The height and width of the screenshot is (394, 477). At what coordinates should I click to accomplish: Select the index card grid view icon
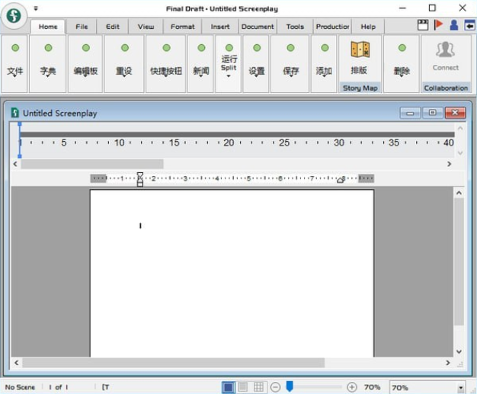click(x=259, y=387)
